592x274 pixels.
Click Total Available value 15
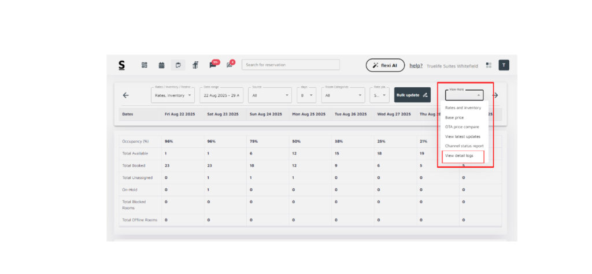tap(337, 154)
